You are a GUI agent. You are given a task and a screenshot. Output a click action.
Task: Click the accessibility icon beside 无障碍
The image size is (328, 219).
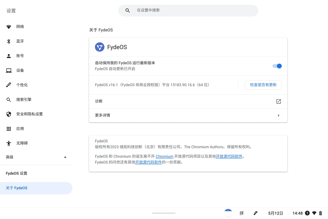click(x=9, y=143)
